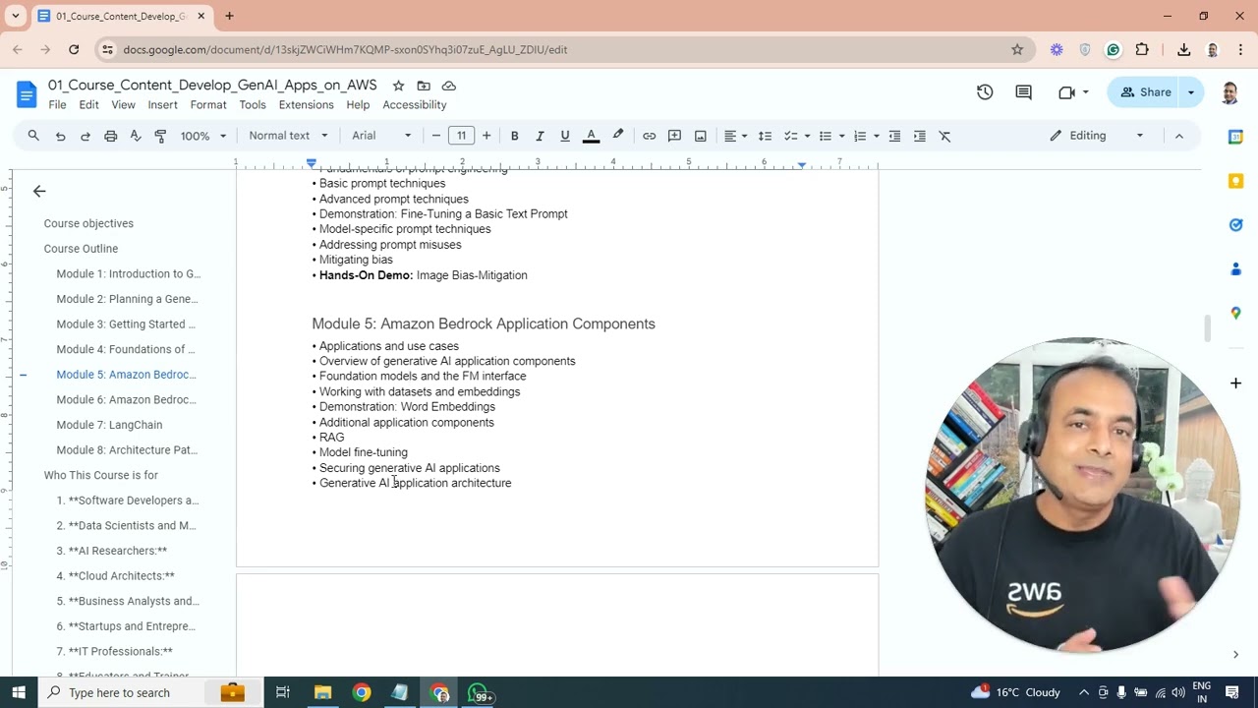Open Module 3: Getting Started outline entry
This screenshot has height=708, width=1258.
pos(126,324)
